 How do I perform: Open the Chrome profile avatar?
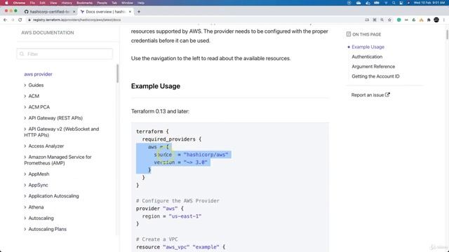(436, 20)
